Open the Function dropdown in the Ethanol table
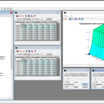The image size is (104, 104). (x=29, y=19)
